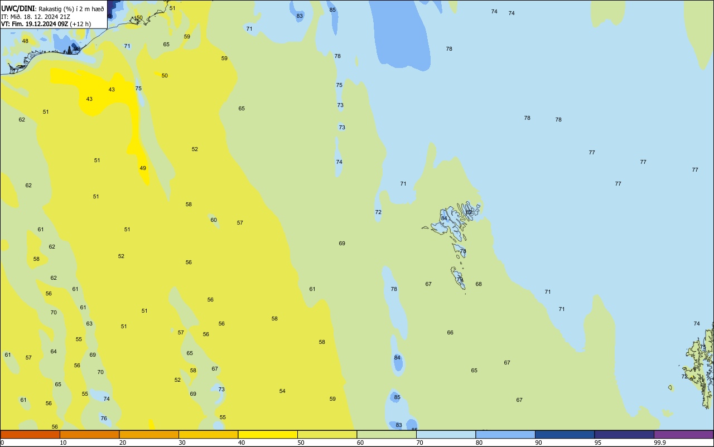This screenshot has width=714, height=447.
Task: Click the 20–30 amber legend swatch
Action: (x=149, y=434)
